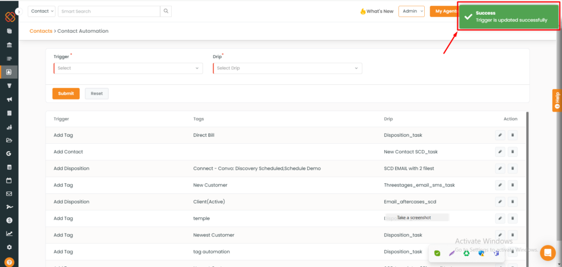
Task: Delete the SCD EMAIL with 2 filest row
Action: [x=513, y=169]
